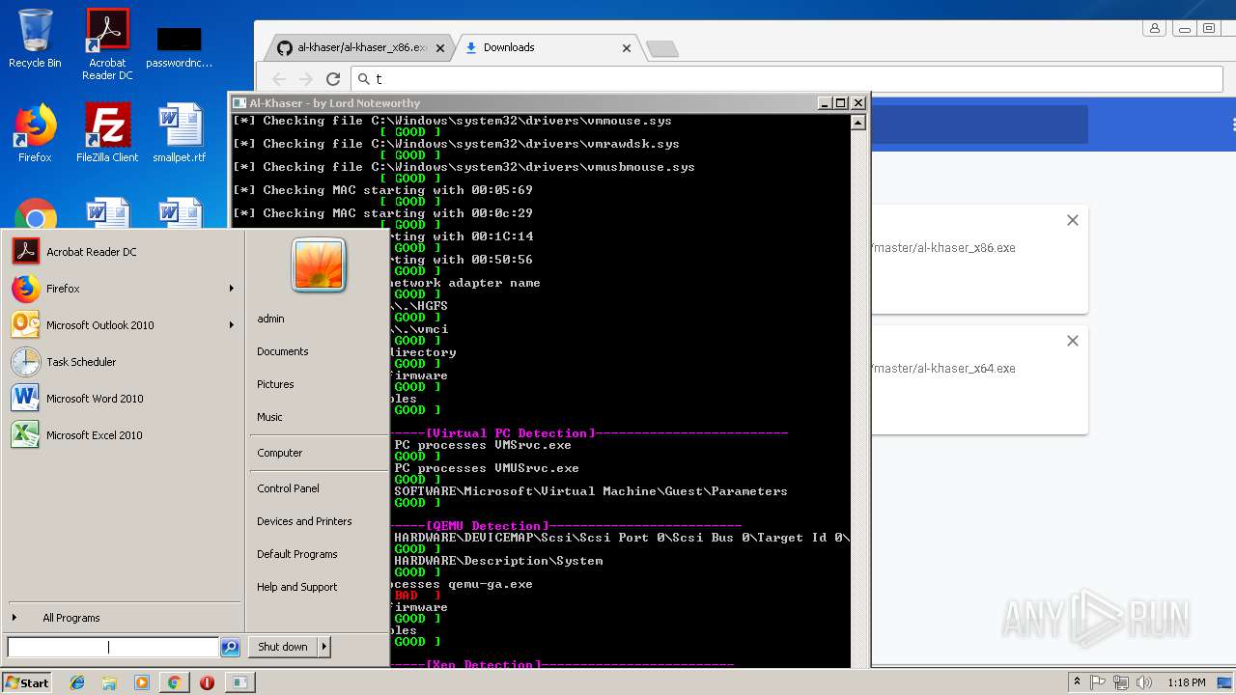Click the al-khaser_x64.exe download URL

point(943,369)
